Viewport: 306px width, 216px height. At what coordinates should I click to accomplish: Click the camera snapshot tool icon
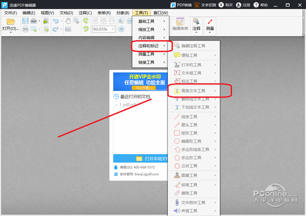click(68, 29)
